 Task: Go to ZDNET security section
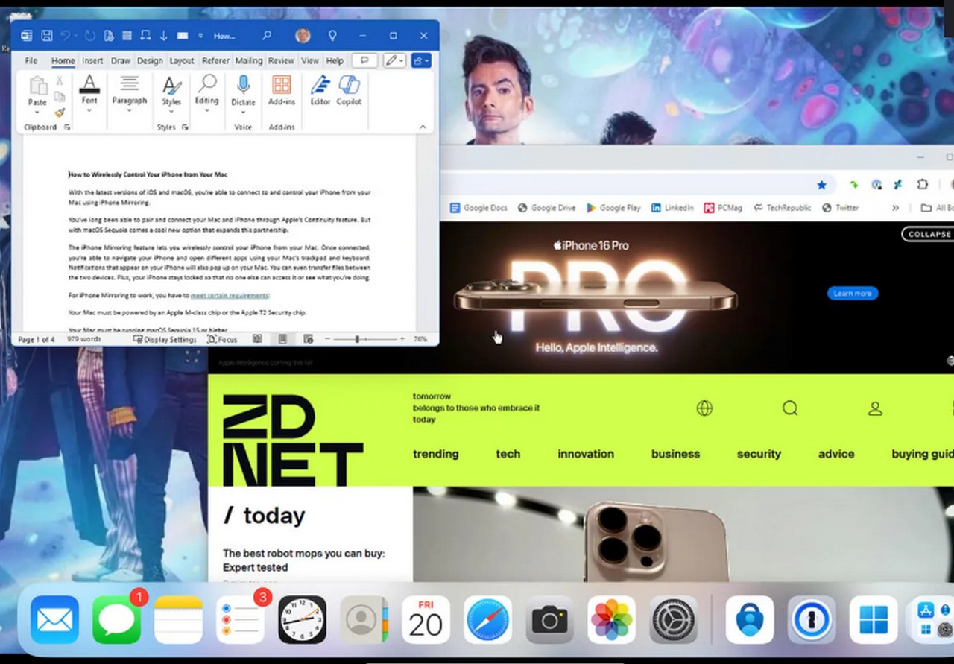pyautogui.click(x=759, y=454)
